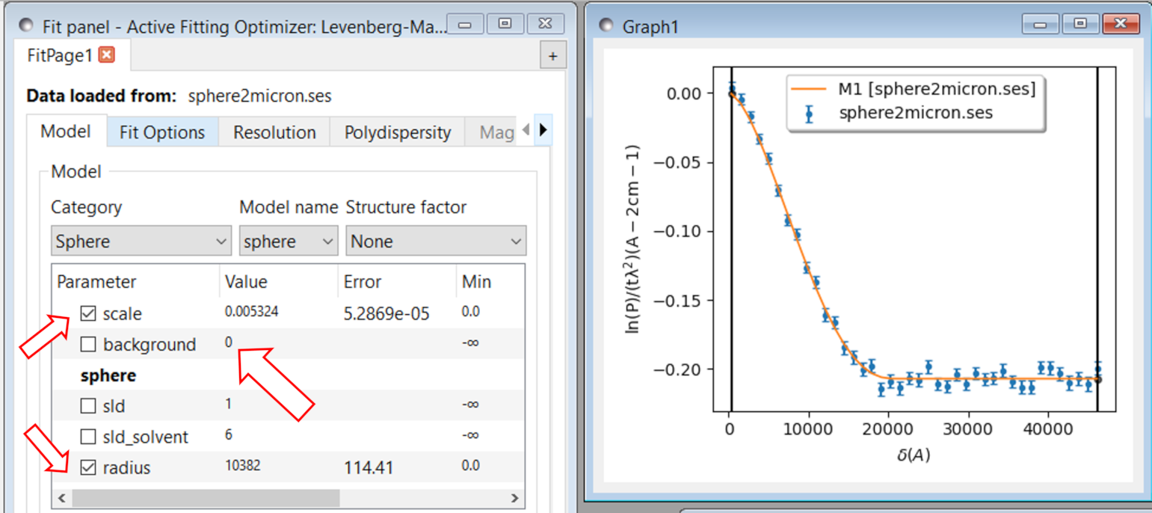The width and height of the screenshot is (1152, 513).
Task: Open the Model name dropdown
Action: point(288,242)
